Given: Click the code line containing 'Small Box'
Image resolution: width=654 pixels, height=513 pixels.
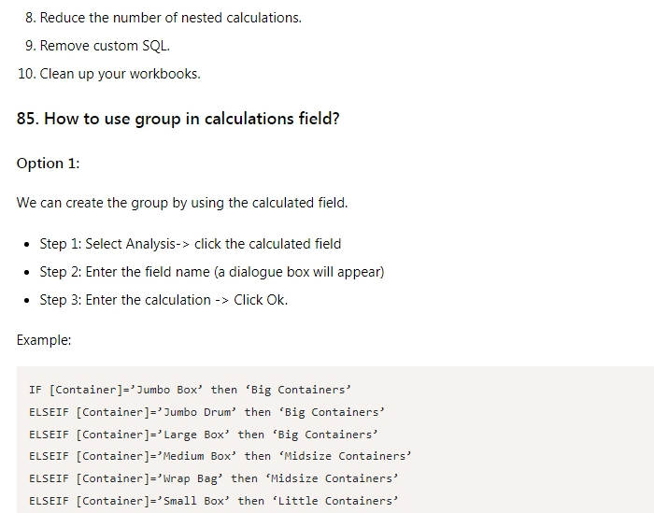Looking at the screenshot, I should [214, 501].
